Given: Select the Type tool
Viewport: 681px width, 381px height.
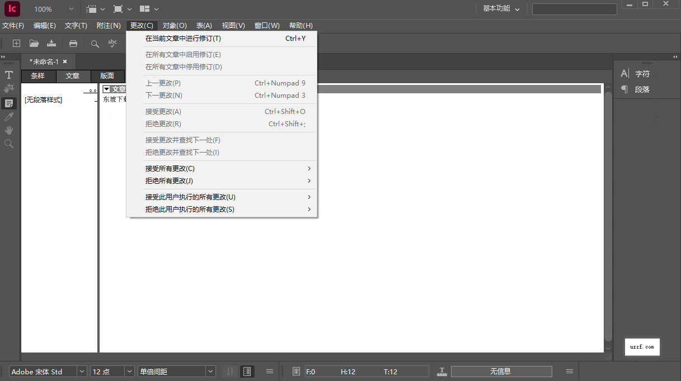Looking at the screenshot, I should 8,74.
